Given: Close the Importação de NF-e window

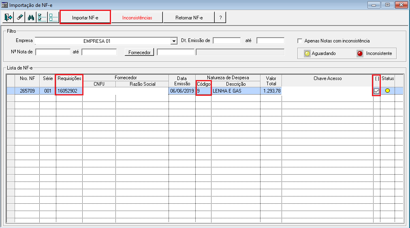Looking at the screenshot, I should [x=401, y=5].
